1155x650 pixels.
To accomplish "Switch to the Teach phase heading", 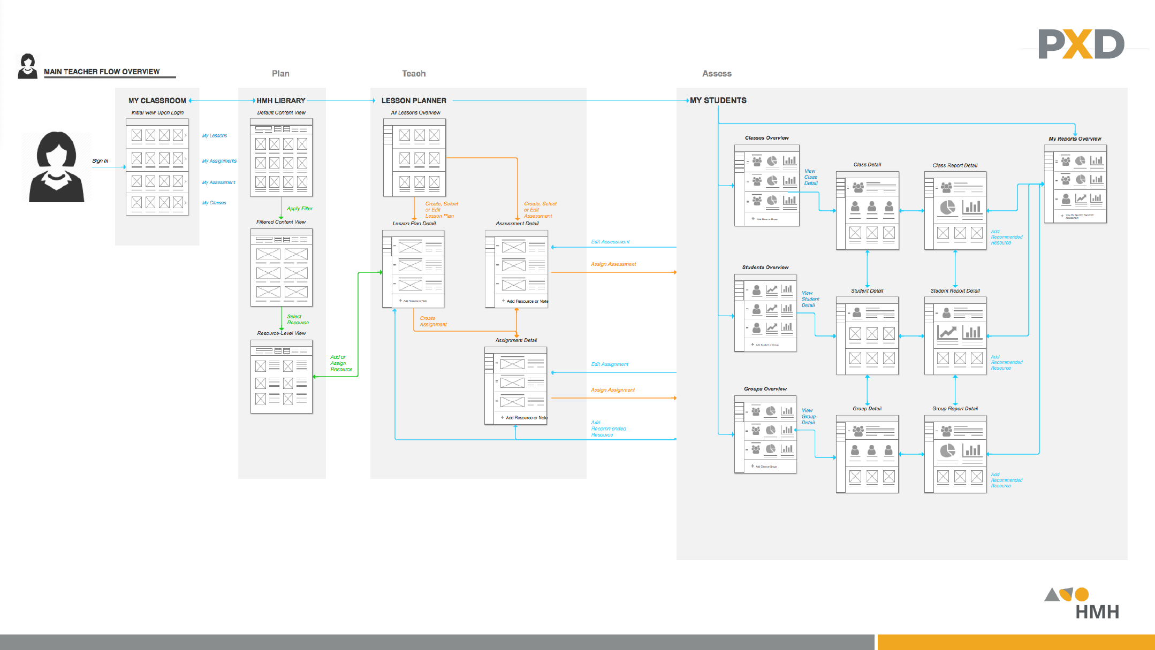I will pyautogui.click(x=413, y=73).
